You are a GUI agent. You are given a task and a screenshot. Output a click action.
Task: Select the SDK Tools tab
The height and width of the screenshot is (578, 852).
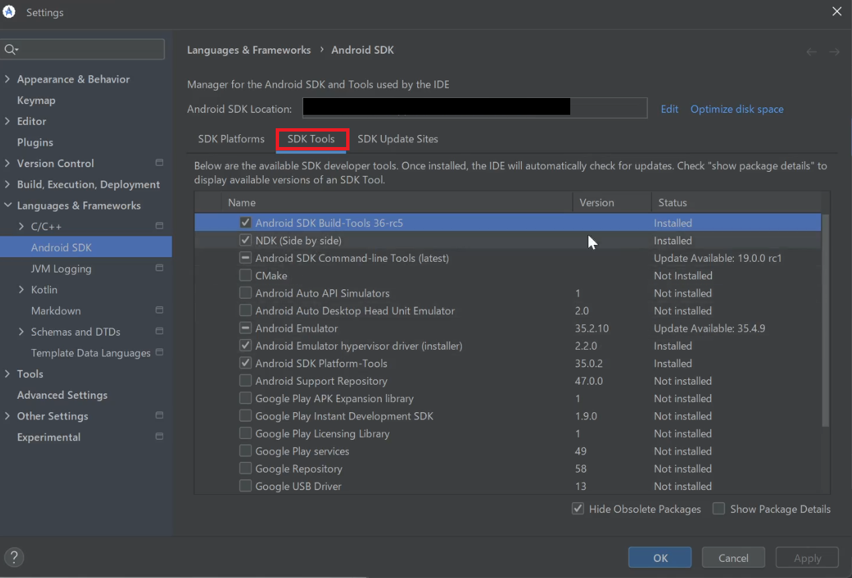pyautogui.click(x=311, y=139)
